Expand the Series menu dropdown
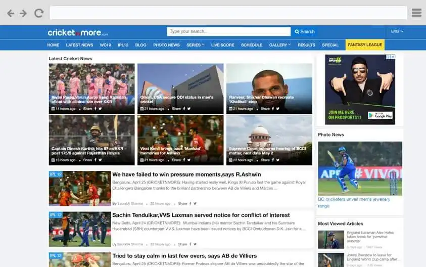 [195, 45]
